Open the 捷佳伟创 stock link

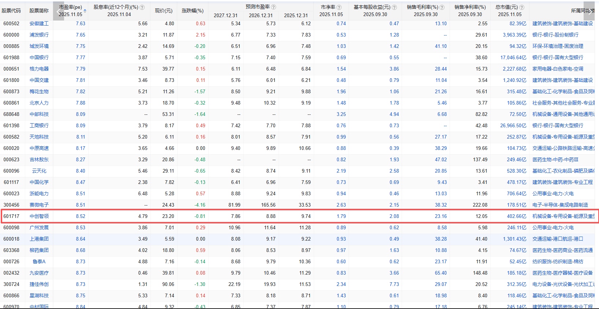point(39,284)
